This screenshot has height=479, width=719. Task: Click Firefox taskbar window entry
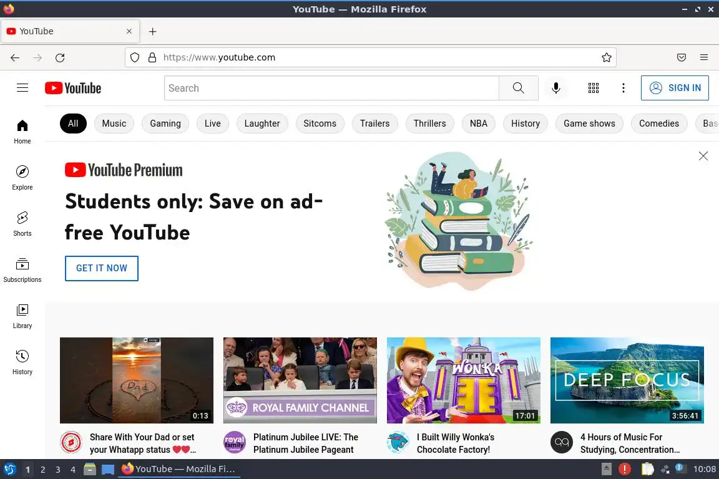(x=179, y=470)
